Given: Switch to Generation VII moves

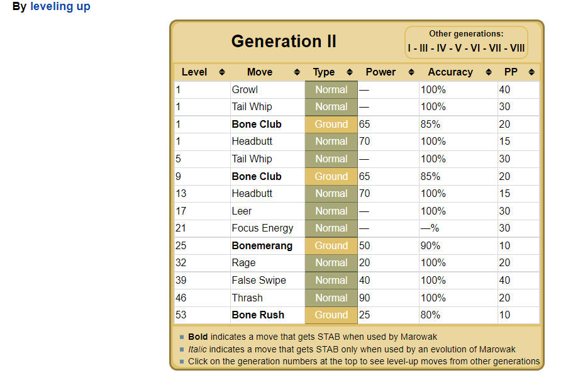Looking at the screenshot, I should pyautogui.click(x=495, y=48).
